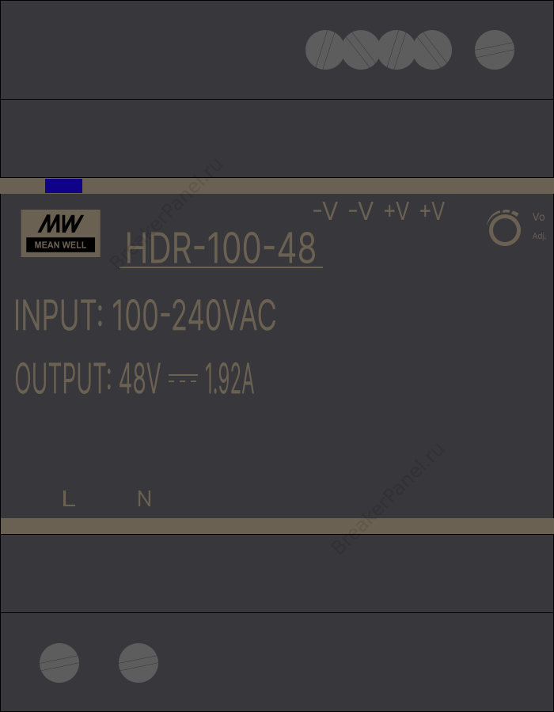The height and width of the screenshot is (712, 554).
Task: Click the N terminal label
Action: pos(144,498)
